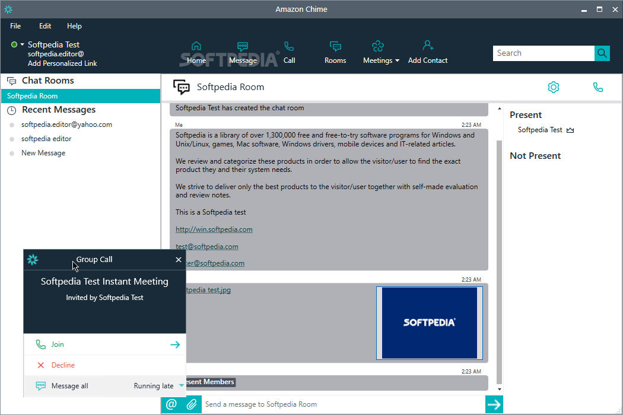Click the Softpedia Test profile name

click(53, 44)
